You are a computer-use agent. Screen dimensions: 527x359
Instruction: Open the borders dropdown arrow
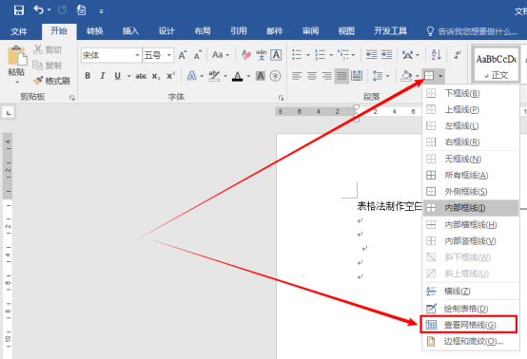[x=440, y=76]
